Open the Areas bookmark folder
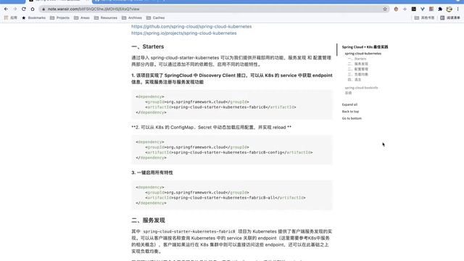 pos(82,17)
